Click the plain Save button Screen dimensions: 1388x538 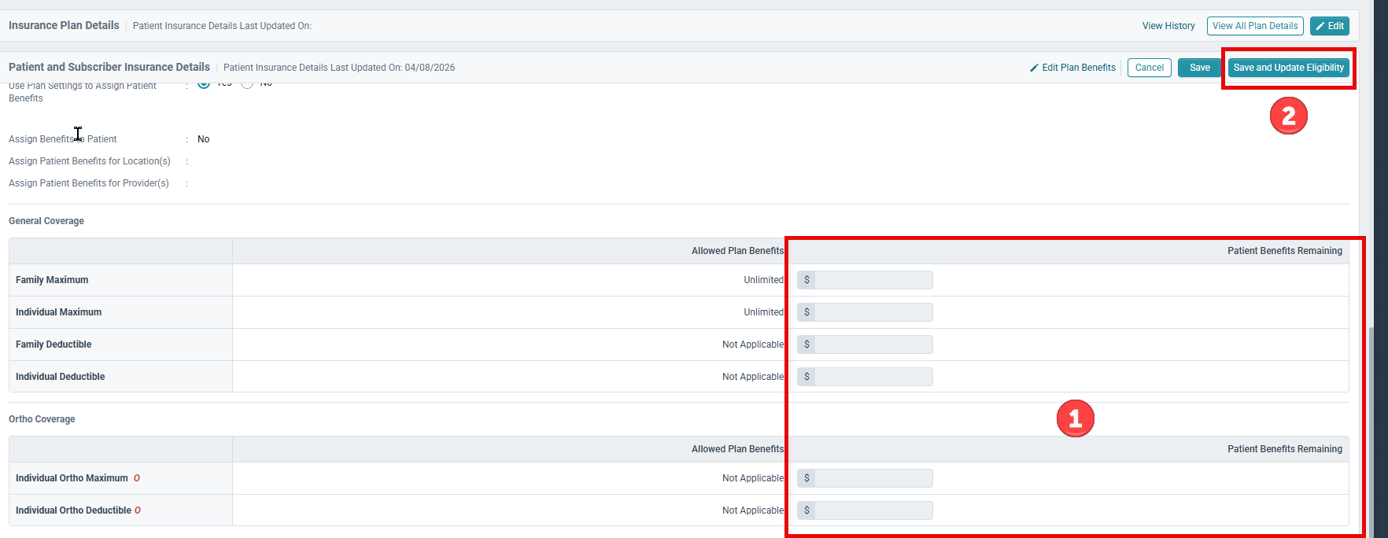(1199, 68)
